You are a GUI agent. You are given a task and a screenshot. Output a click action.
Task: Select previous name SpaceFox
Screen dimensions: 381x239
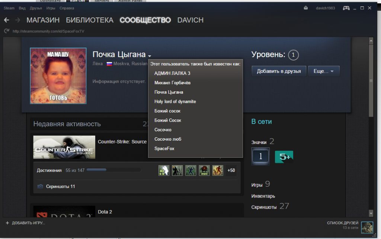(164, 148)
